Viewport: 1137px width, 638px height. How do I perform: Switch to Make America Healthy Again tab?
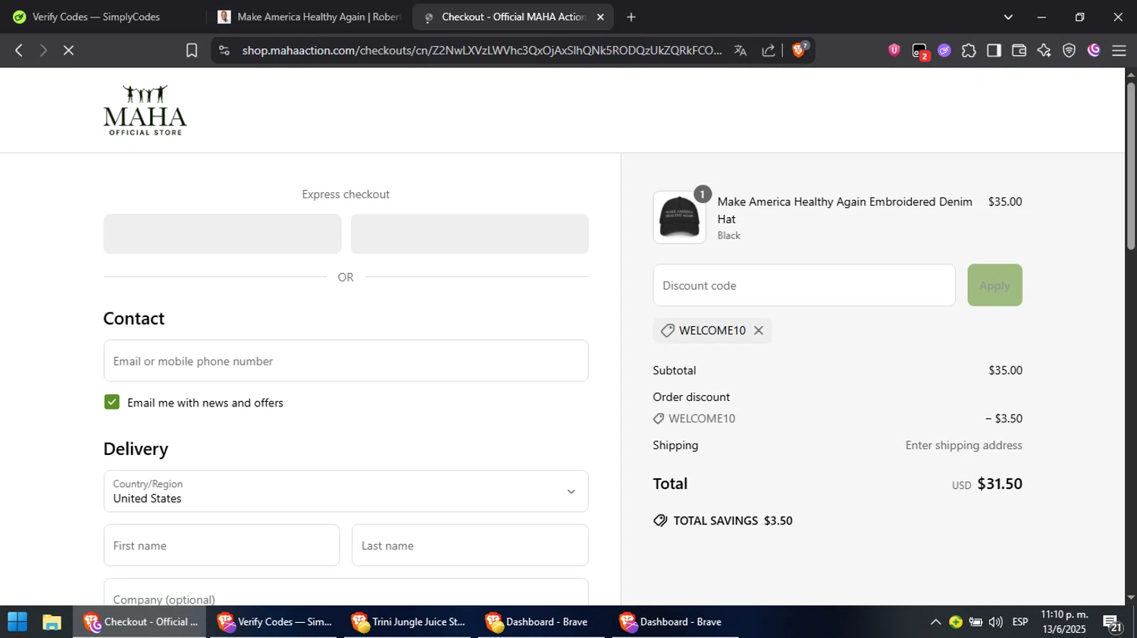[309, 17]
